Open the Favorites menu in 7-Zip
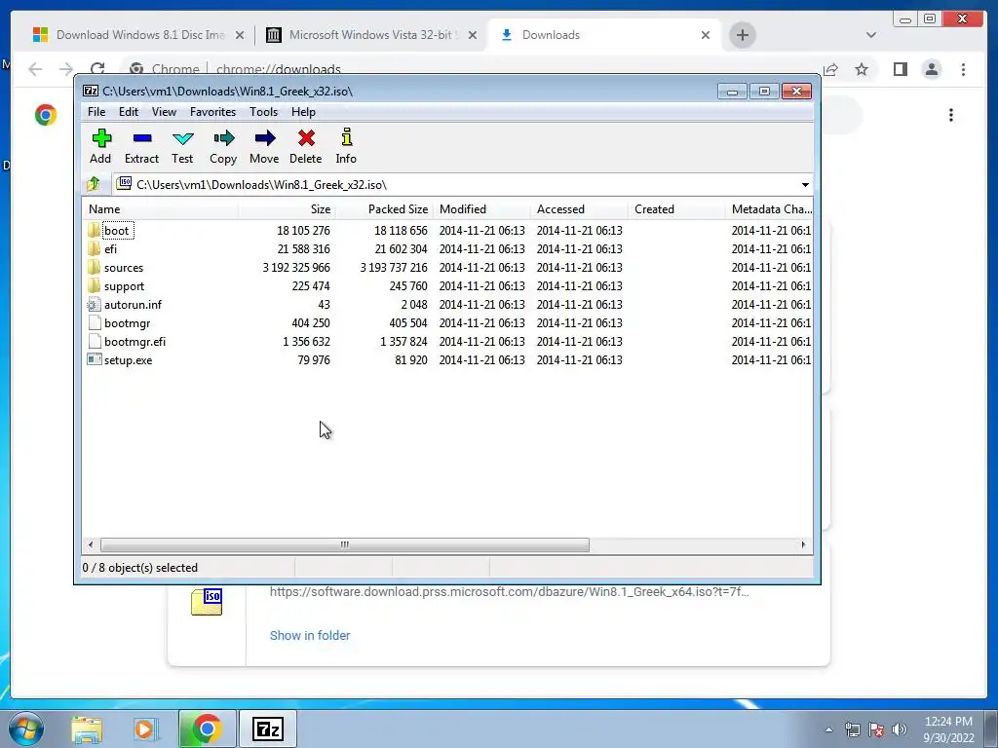This screenshot has height=748, width=998. (x=212, y=112)
